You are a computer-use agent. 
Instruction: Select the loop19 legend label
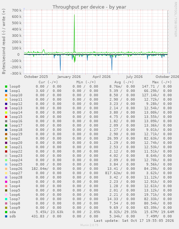click(16, 134)
